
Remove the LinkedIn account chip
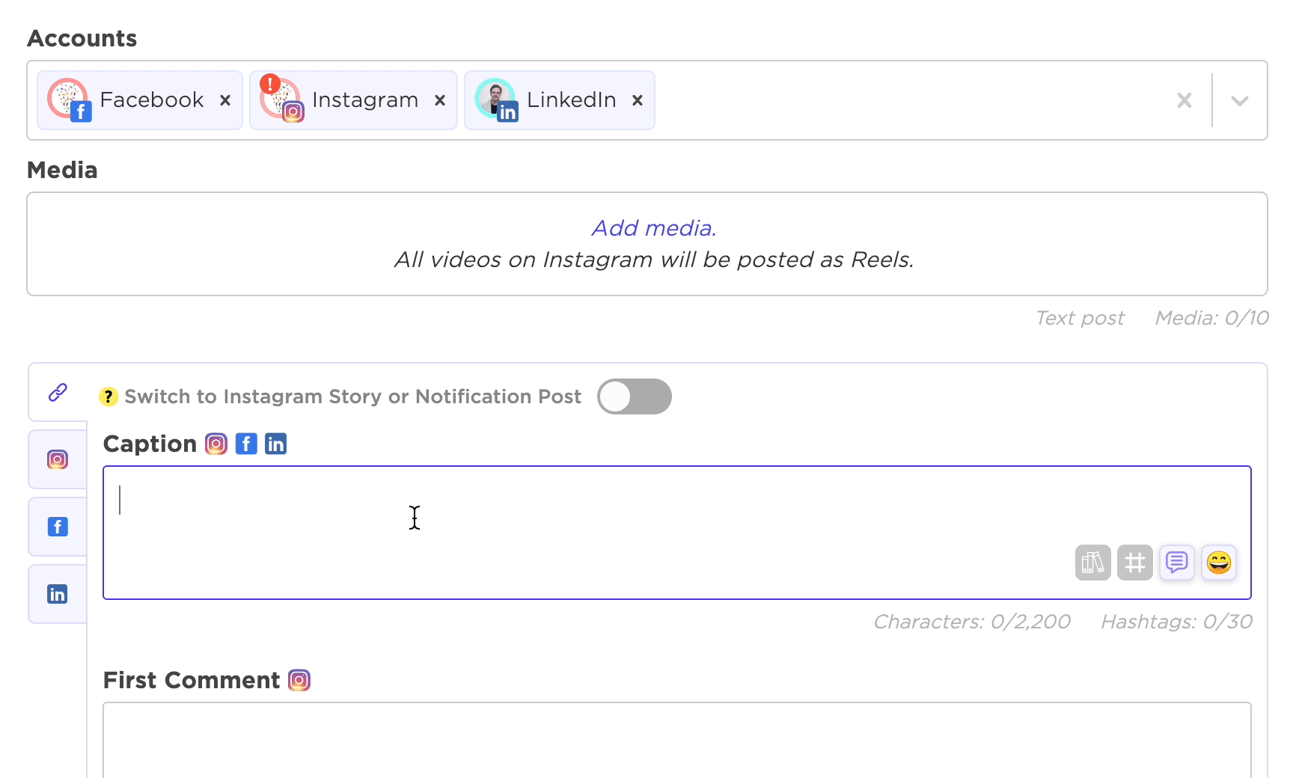point(638,100)
